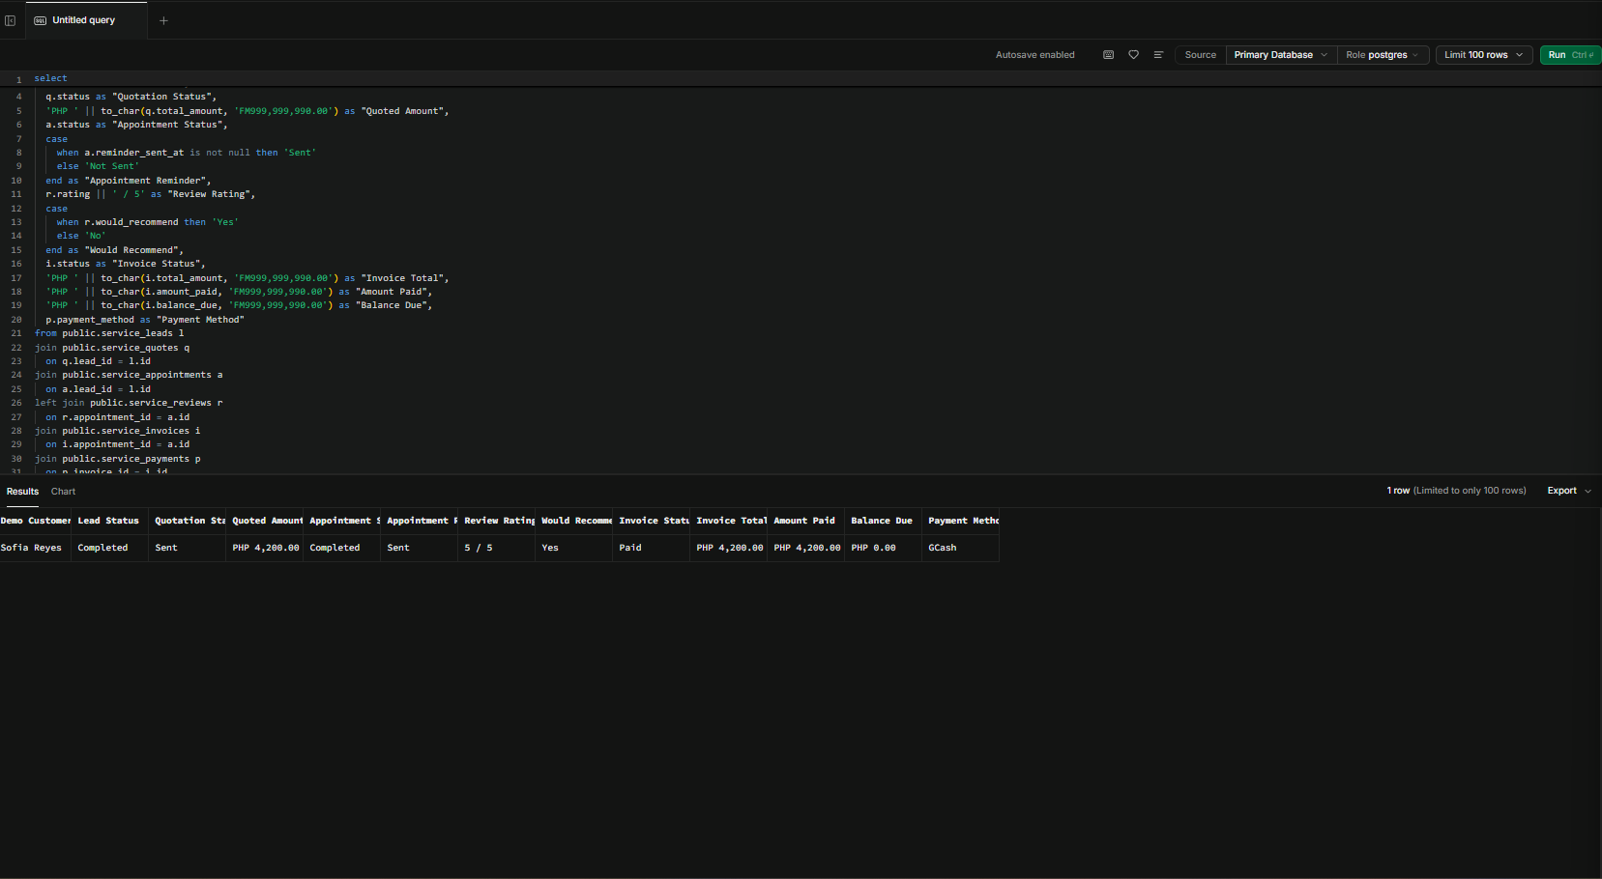1602x879 pixels.
Task: Switch to the Results tab
Action: point(23,492)
